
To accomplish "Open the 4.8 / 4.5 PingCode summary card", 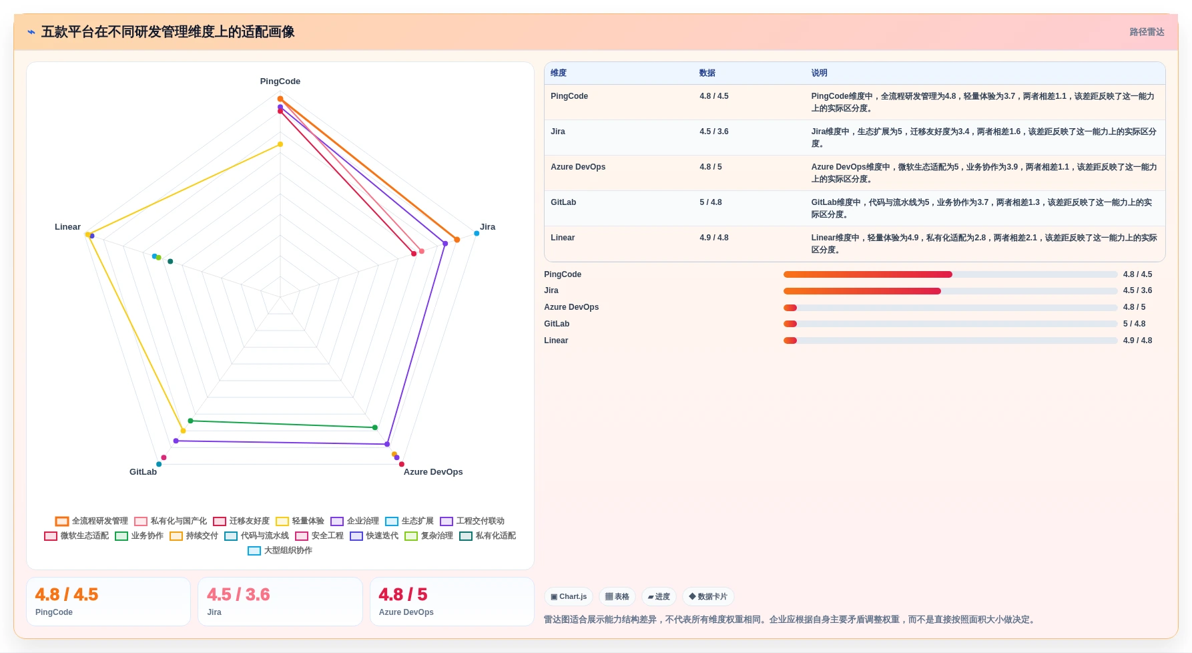I will 108,602.
